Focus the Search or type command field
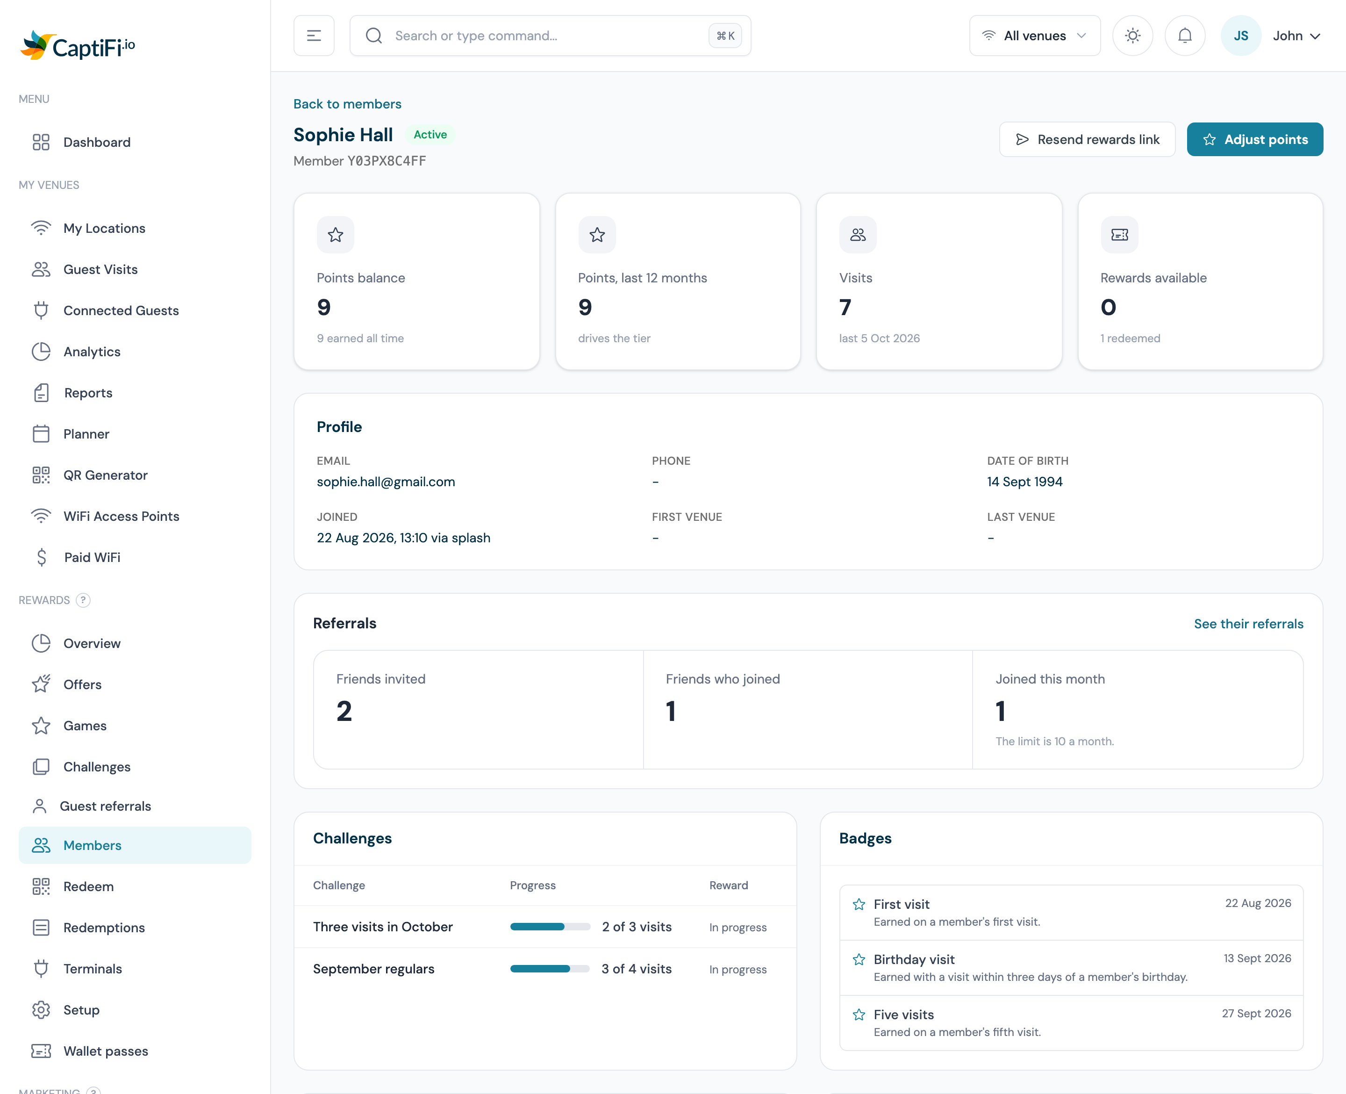This screenshot has width=1346, height=1094. tap(550, 36)
